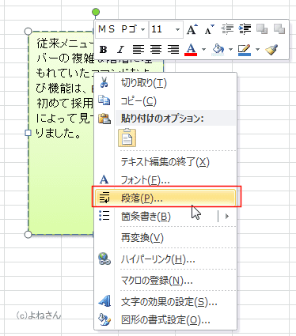Toggle Italic formatting

point(121,50)
